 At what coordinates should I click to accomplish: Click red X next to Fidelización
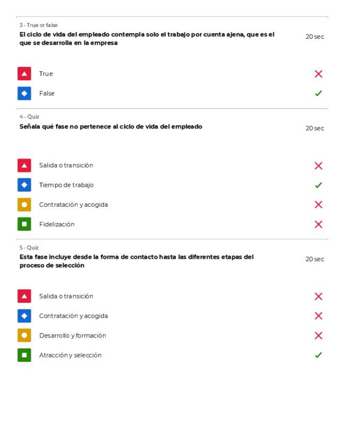[x=318, y=224]
